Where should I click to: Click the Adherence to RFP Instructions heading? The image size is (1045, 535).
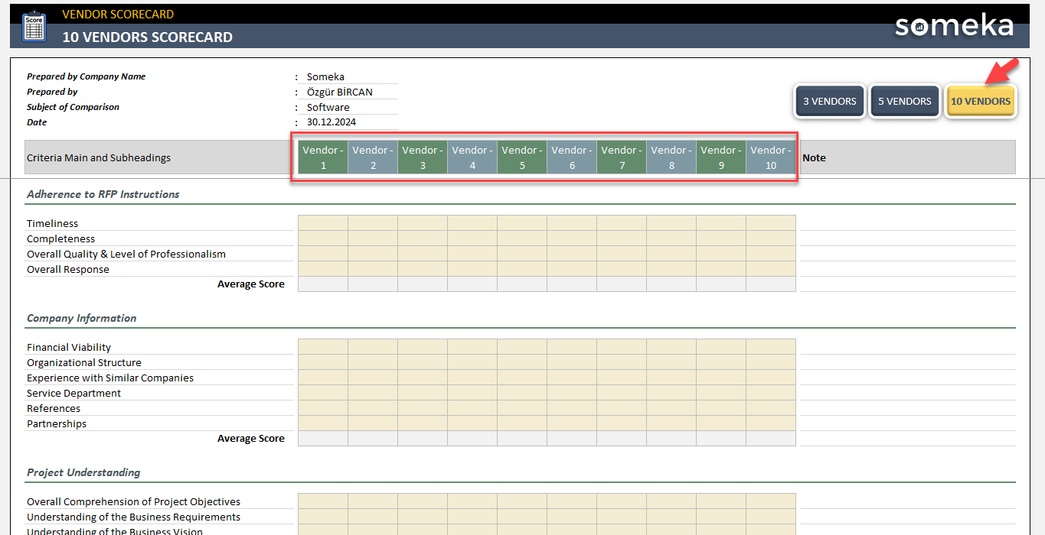click(103, 194)
